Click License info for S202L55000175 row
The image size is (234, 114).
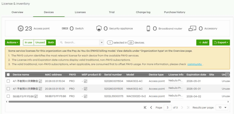pos(175,96)
